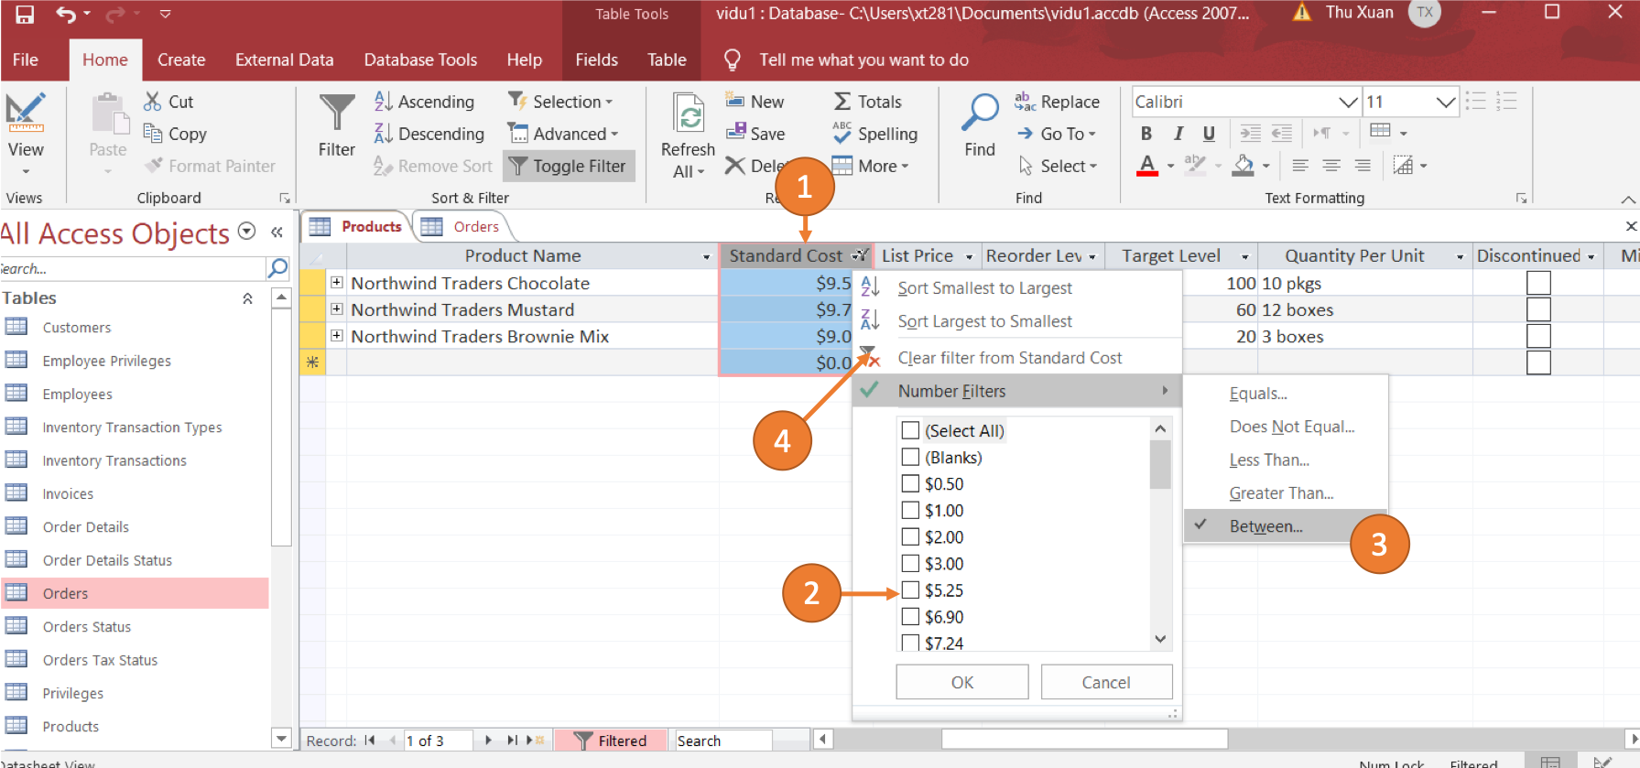Image resolution: width=1640 pixels, height=768 pixels.
Task: Apply Bold formatting
Action: [x=1146, y=134]
